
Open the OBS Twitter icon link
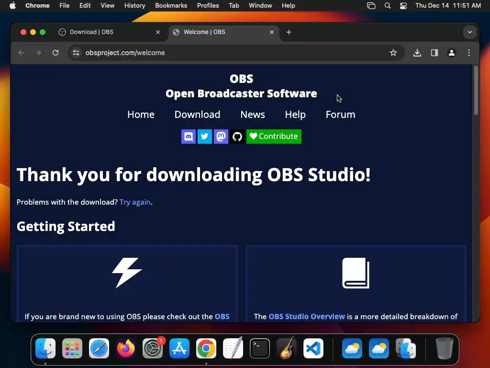[x=205, y=137]
